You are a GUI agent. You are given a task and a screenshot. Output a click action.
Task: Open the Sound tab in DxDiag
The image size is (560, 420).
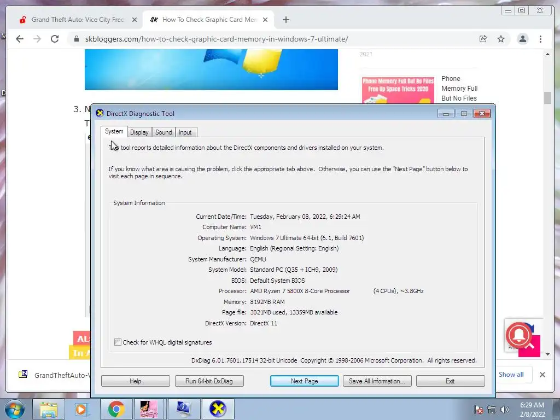click(x=164, y=132)
